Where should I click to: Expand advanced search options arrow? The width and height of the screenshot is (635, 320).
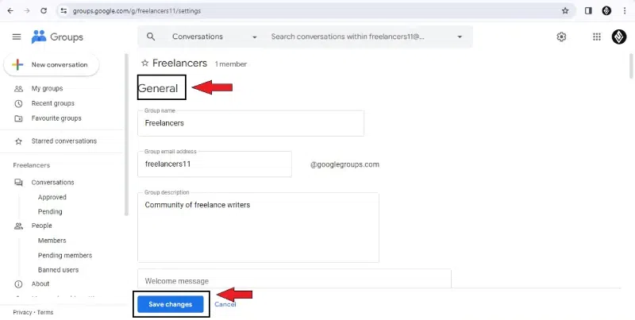[460, 37]
